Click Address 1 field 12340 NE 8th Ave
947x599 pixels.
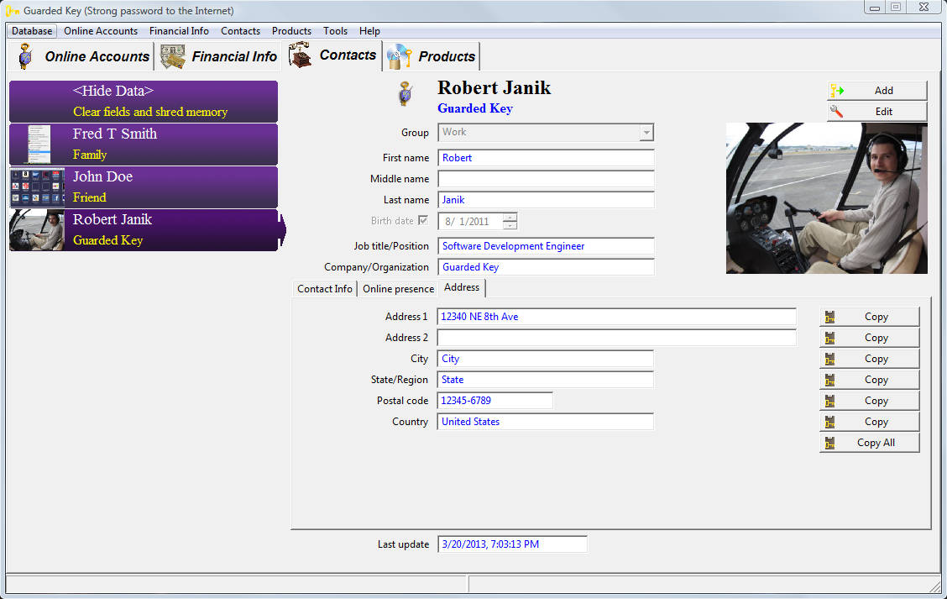coord(616,317)
